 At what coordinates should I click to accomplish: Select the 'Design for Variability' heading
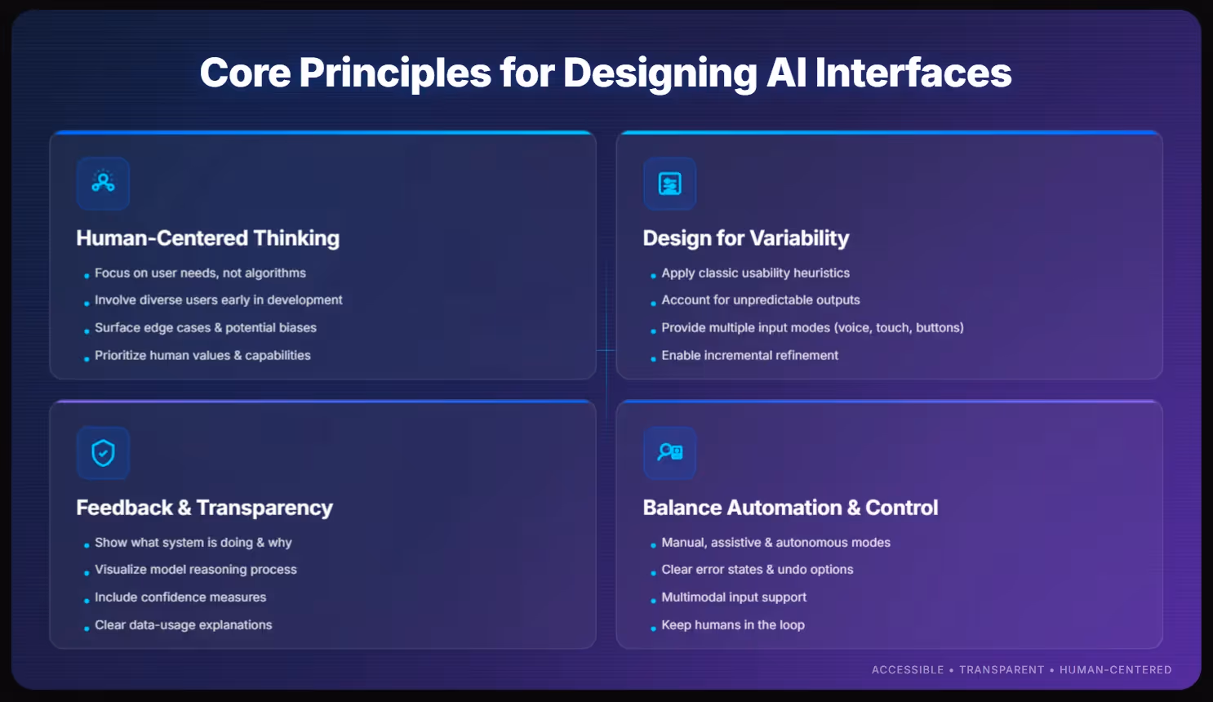point(745,238)
